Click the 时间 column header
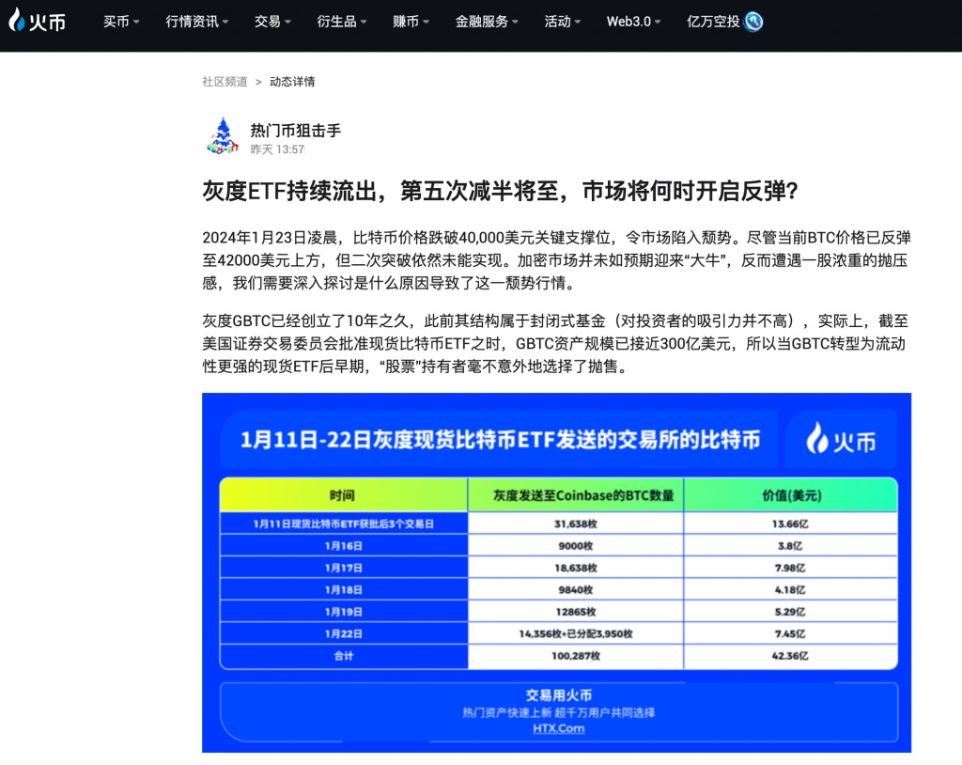This screenshot has height=765, width=962. click(x=342, y=495)
